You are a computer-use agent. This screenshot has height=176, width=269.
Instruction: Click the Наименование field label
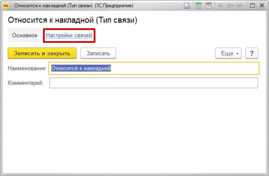pos(27,68)
